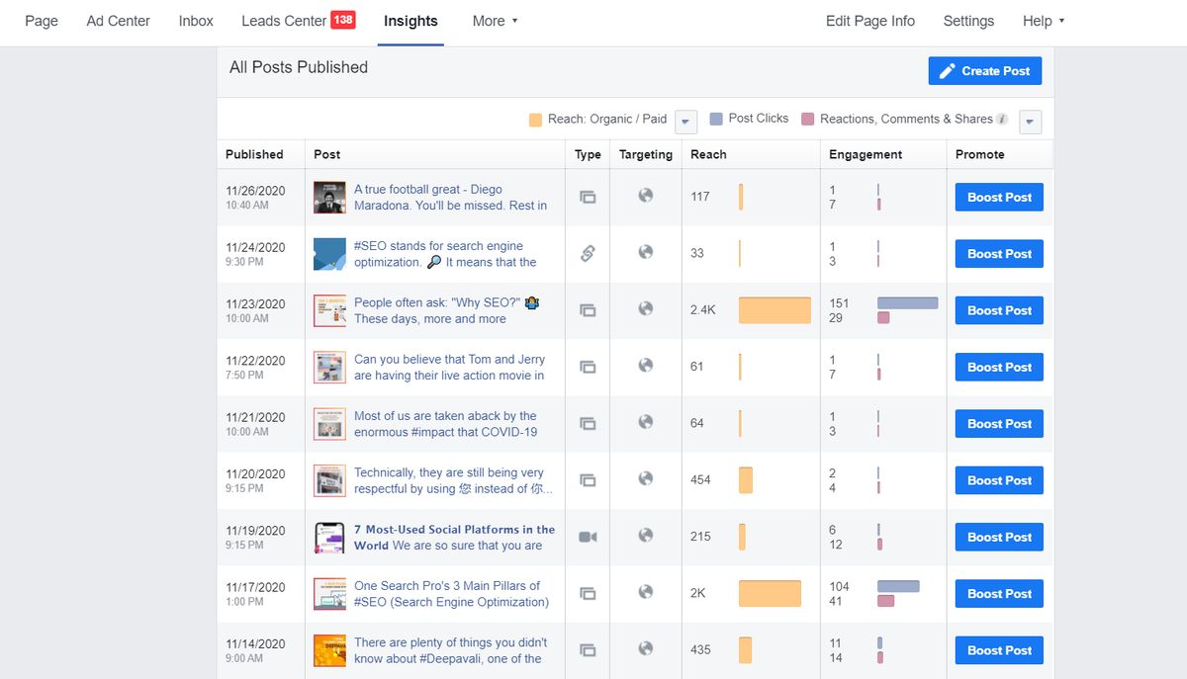1187x679 pixels.
Task: Boost the Deepavali post
Action: (999, 650)
